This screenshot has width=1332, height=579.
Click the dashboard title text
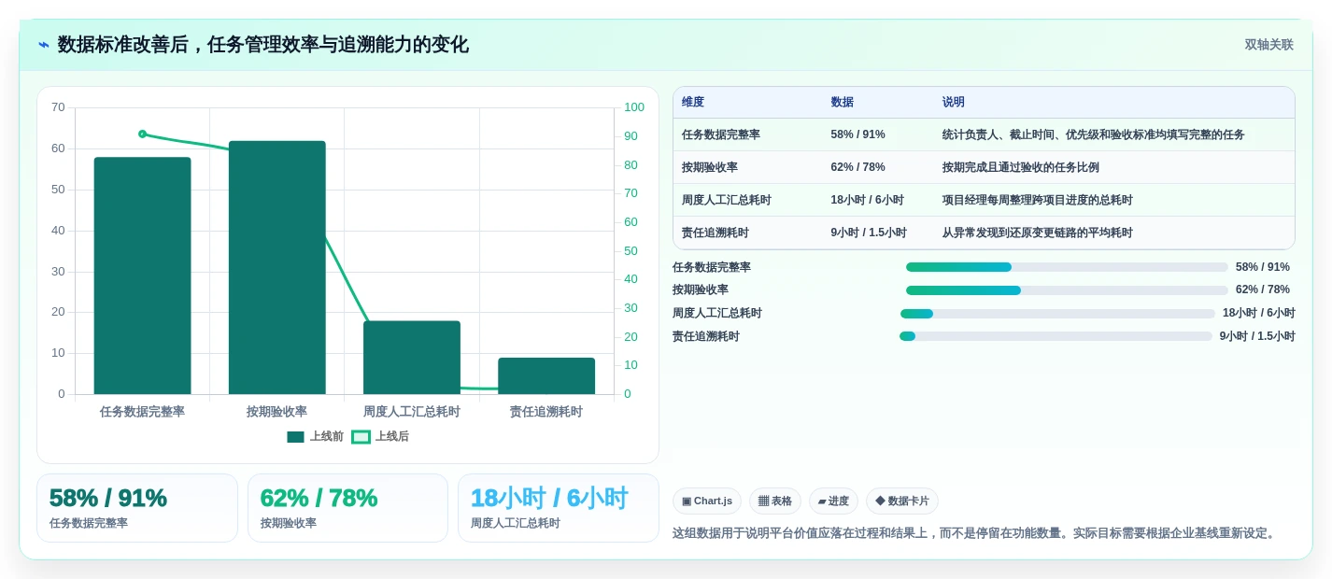coord(263,45)
